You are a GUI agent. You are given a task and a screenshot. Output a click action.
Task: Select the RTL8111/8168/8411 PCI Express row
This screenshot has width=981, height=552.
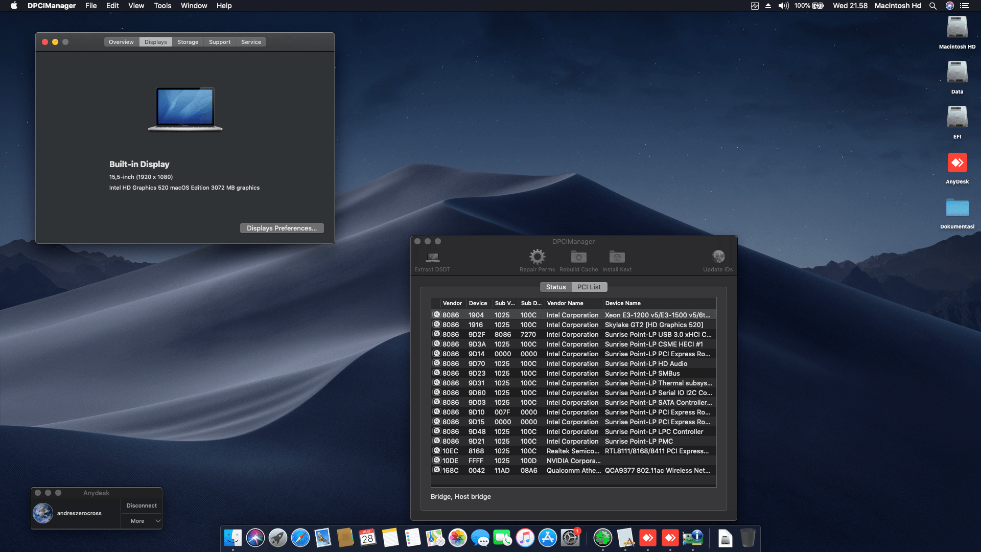pos(573,451)
